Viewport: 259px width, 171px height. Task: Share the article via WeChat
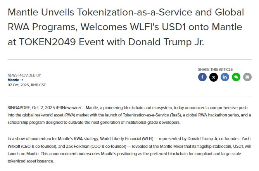[236, 77]
